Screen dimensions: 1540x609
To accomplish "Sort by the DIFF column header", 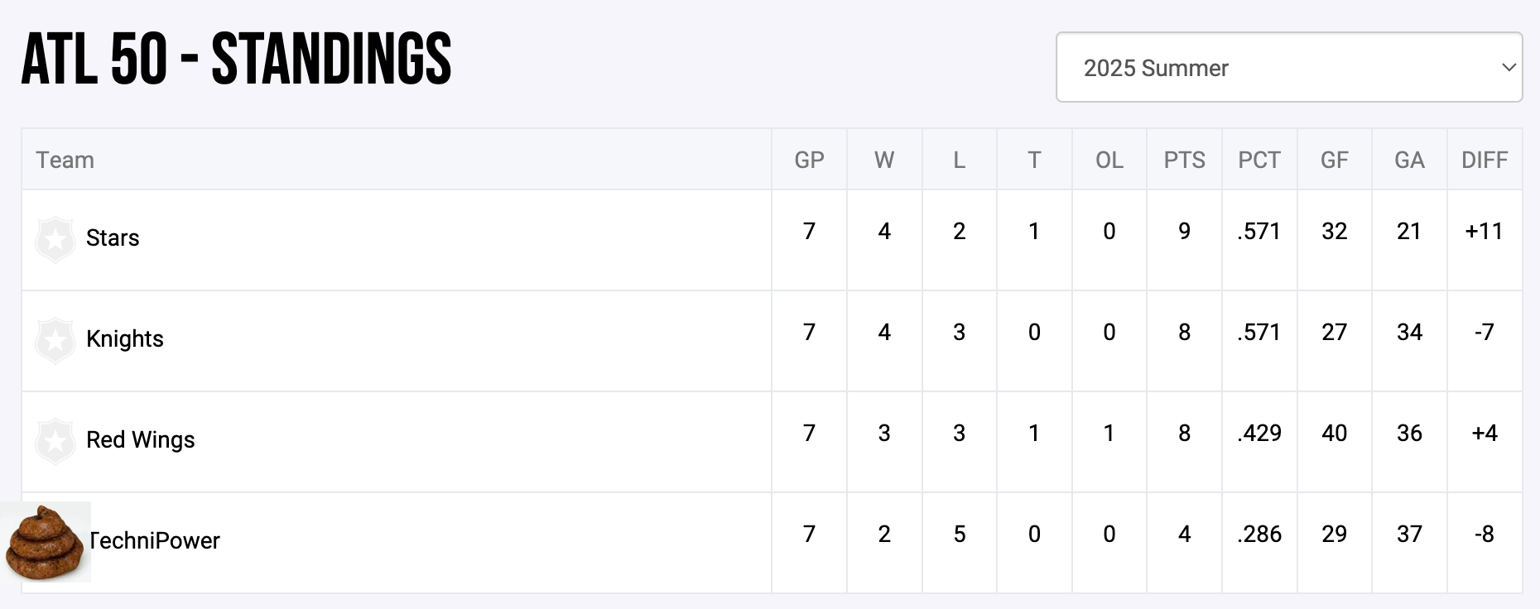I will click(1485, 160).
